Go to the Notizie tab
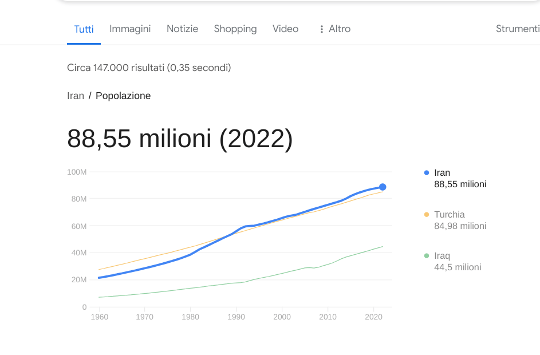This screenshot has width=540, height=355. coord(182,29)
